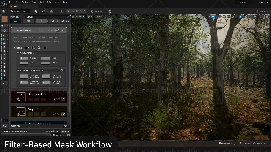Toggle the G channel checkbox
The width and height of the screenshot is (271, 152).
coord(33,48)
